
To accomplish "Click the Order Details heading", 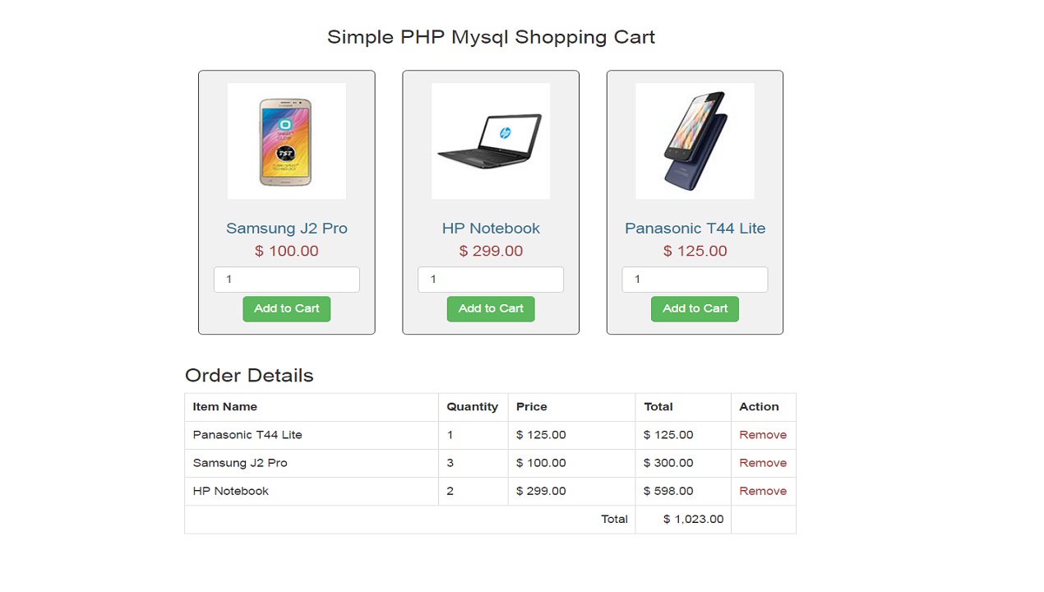I will point(248,375).
